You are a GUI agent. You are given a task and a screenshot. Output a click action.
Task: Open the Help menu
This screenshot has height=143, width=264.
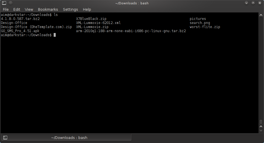coord(87,9)
